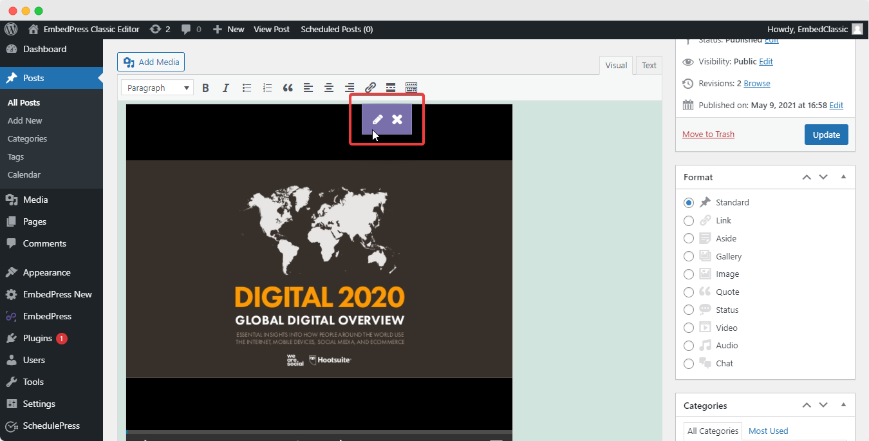Viewport: 869px width, 441px height.
Task: Align text left
Action: 308,88
